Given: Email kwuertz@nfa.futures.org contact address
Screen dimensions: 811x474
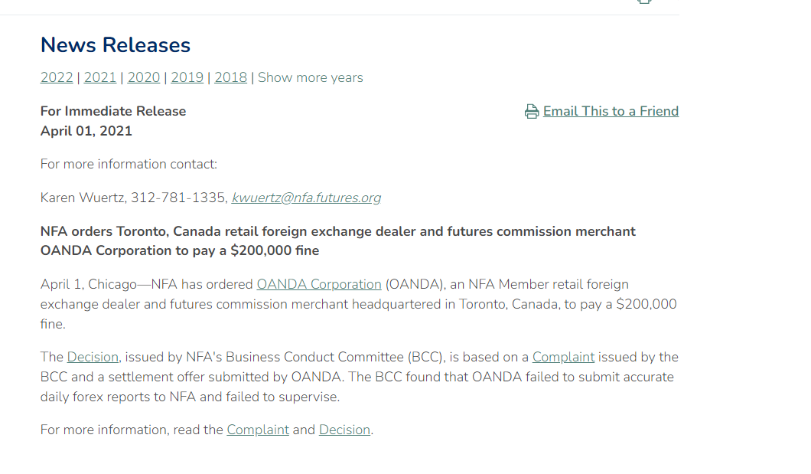Looking at the screenshot, I should point(306,198).
